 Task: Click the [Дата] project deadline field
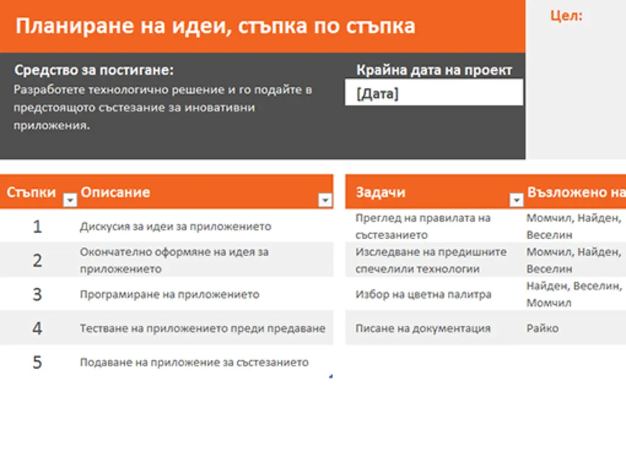pyautogui.click(x=434, y=93)
